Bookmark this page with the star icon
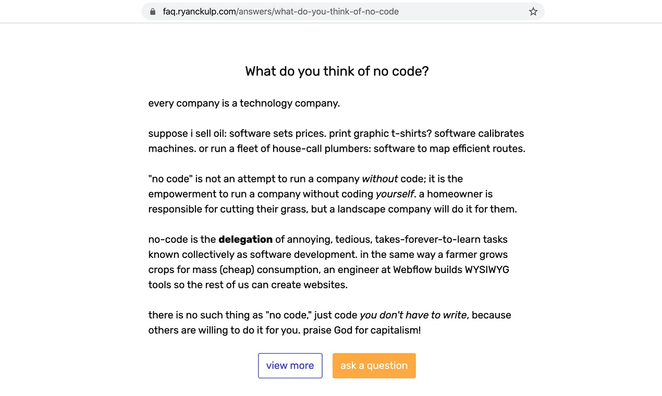This screenshot has height=396, width=662. (x=533, y=11)
